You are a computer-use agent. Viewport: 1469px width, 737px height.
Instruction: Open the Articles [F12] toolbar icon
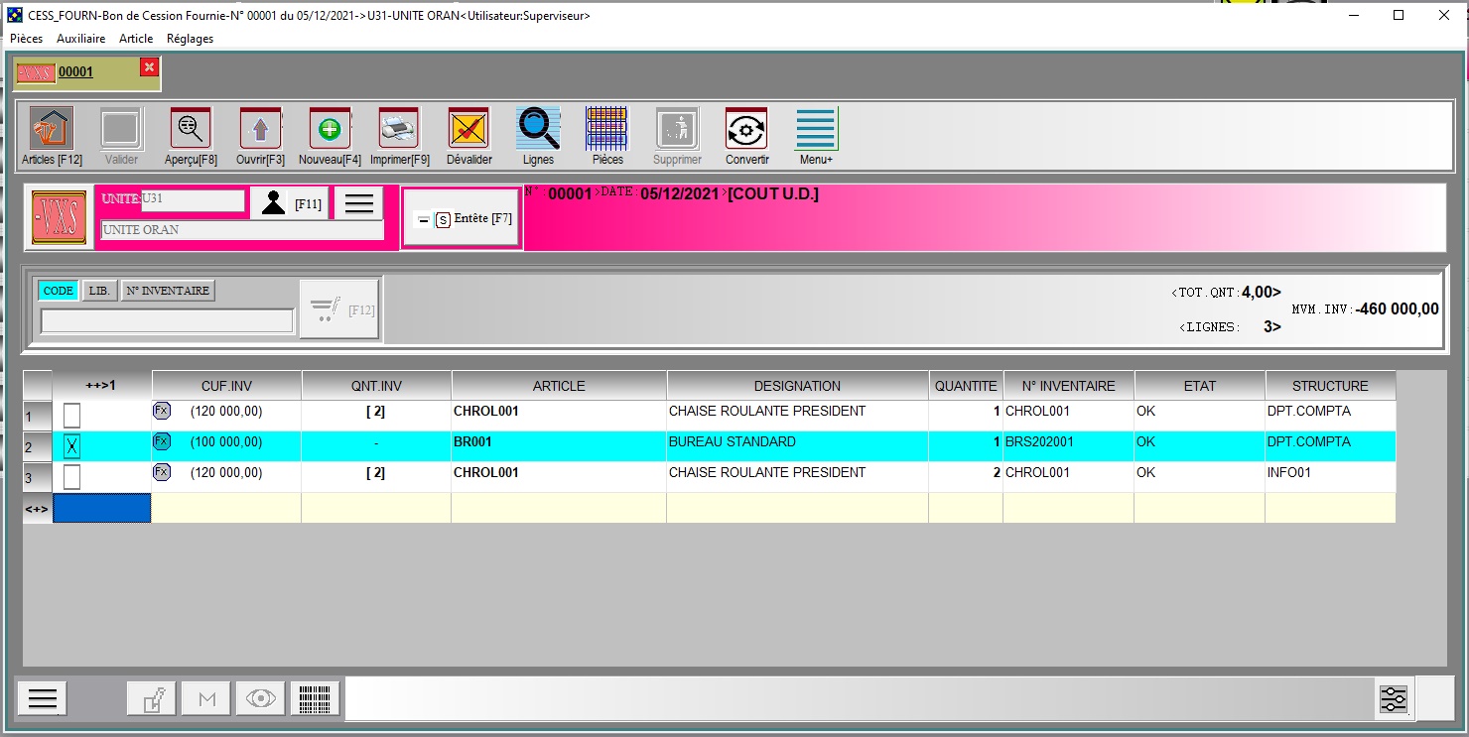click(51, 129)
